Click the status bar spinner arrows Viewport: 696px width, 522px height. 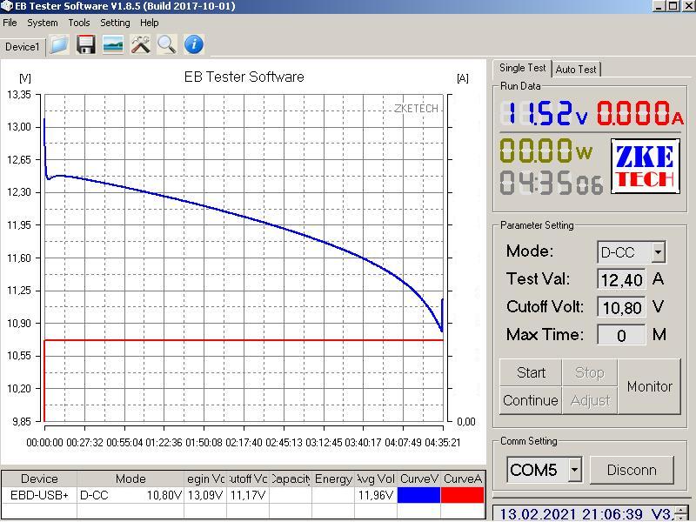[680, 513]
